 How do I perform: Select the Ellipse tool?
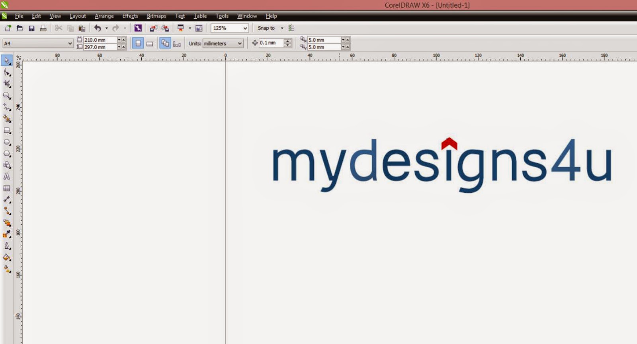pos(7,142)
